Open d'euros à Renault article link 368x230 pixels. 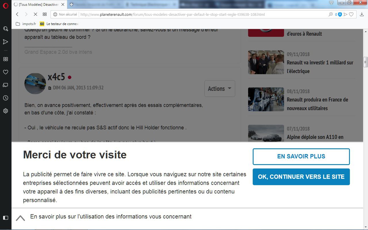coord(304,34)
